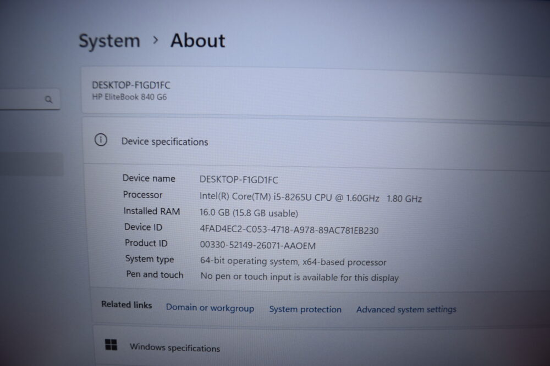Click the Pen and touch label

(x=155, y=274)
